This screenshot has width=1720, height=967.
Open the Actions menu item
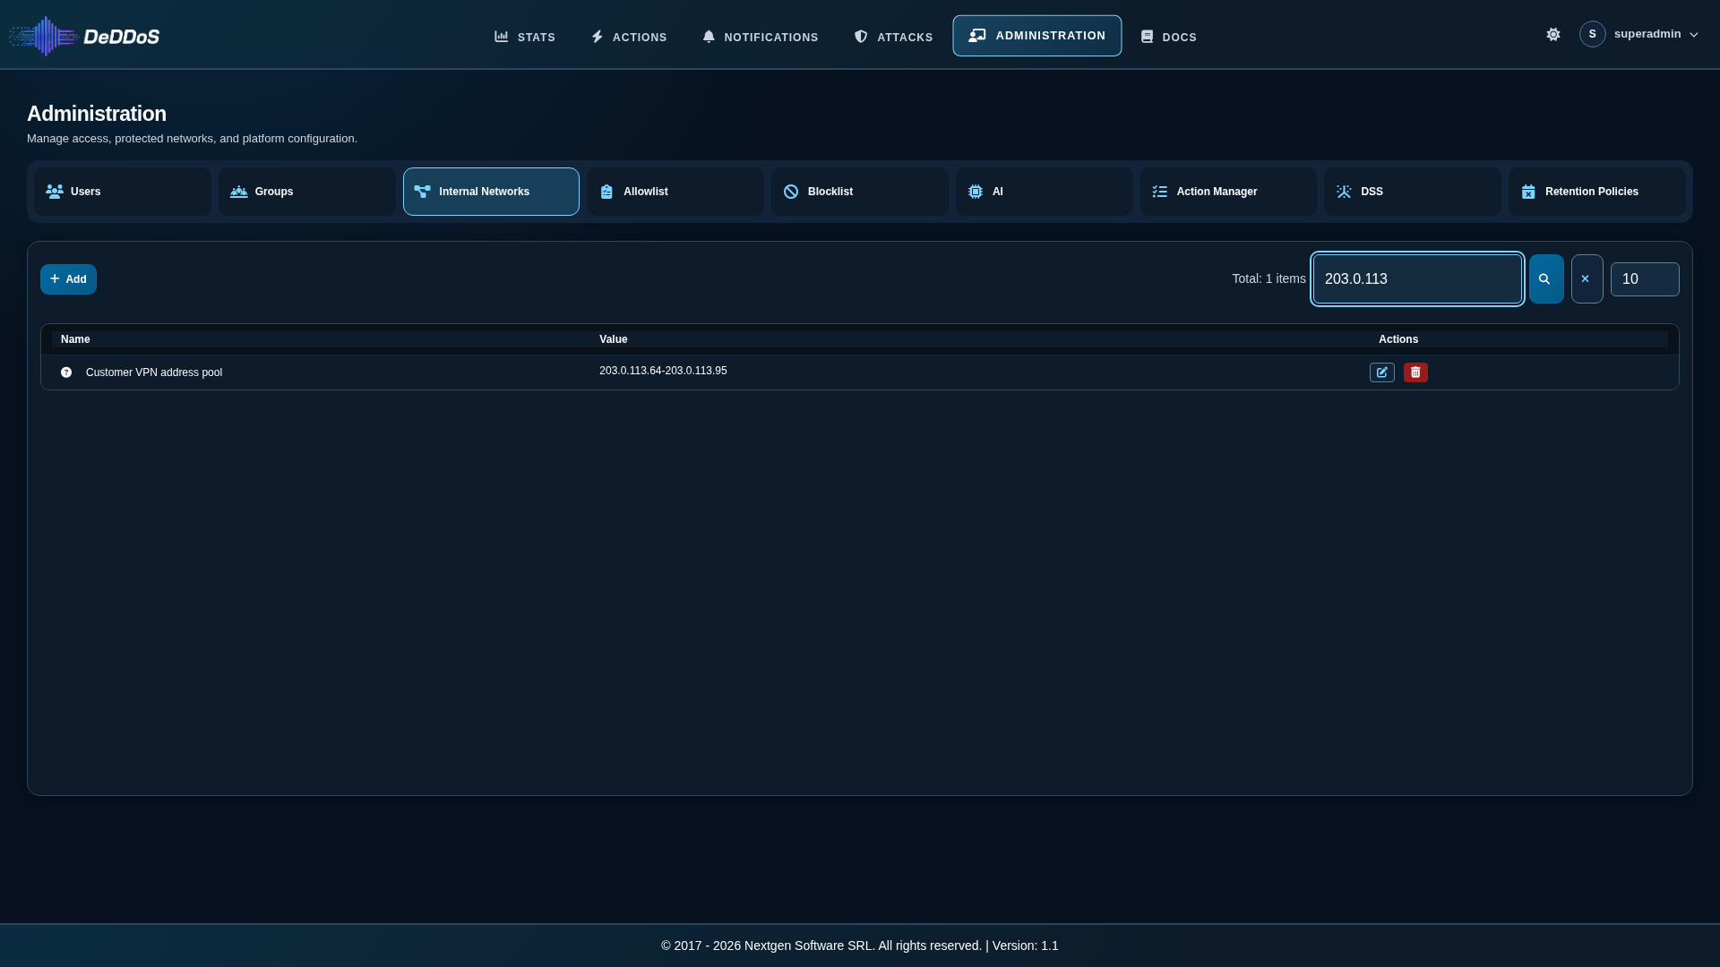pyautogui.click(x=629, y=37)
